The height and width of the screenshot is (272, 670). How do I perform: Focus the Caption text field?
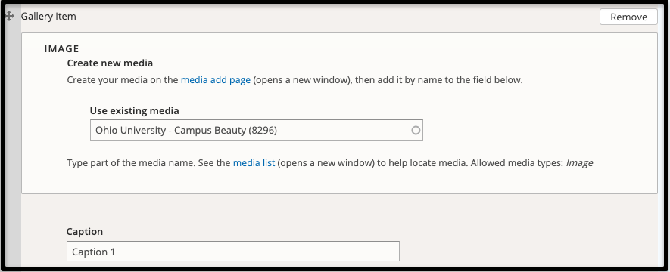(x=233, y=251)
